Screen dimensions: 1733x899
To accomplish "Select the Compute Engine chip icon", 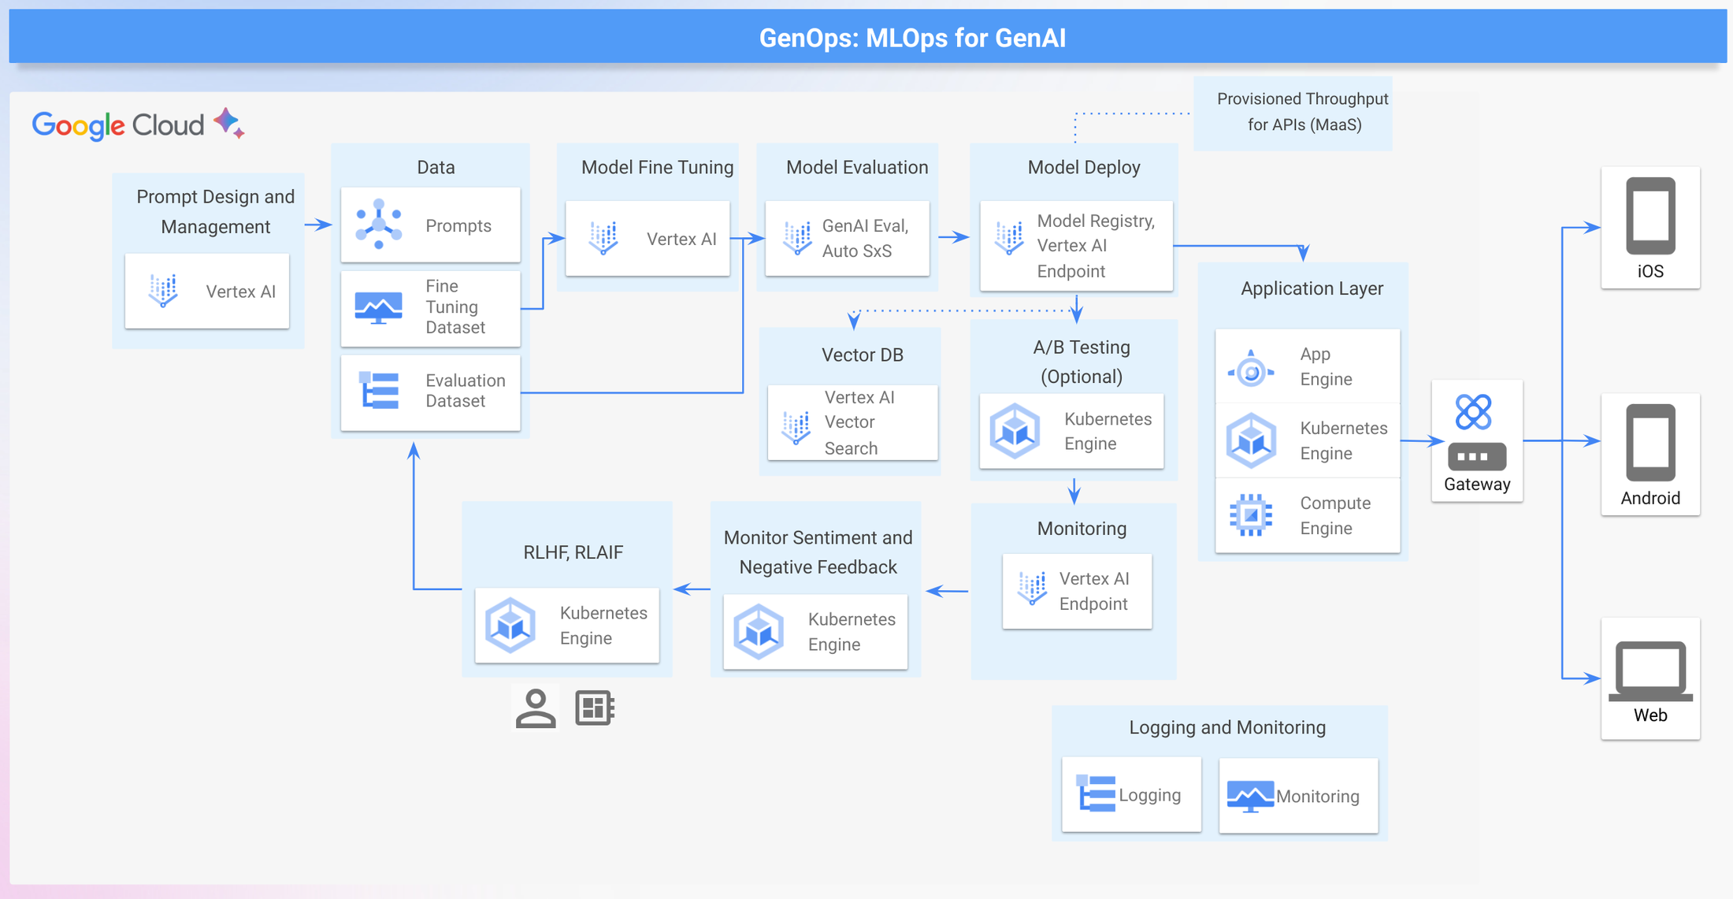I will pos(1251,515).
